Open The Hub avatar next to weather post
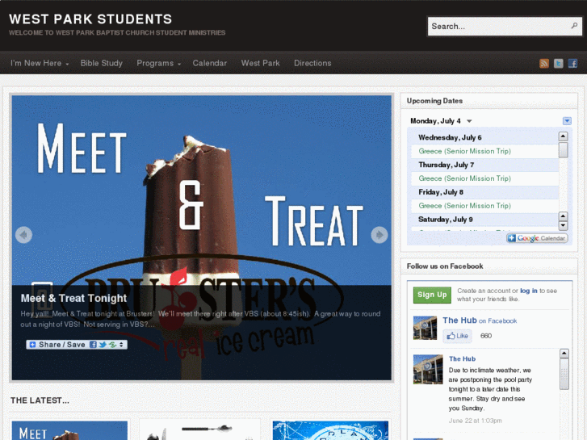The width and height of the screenshot is (587, 440). (x=428, y=369)
